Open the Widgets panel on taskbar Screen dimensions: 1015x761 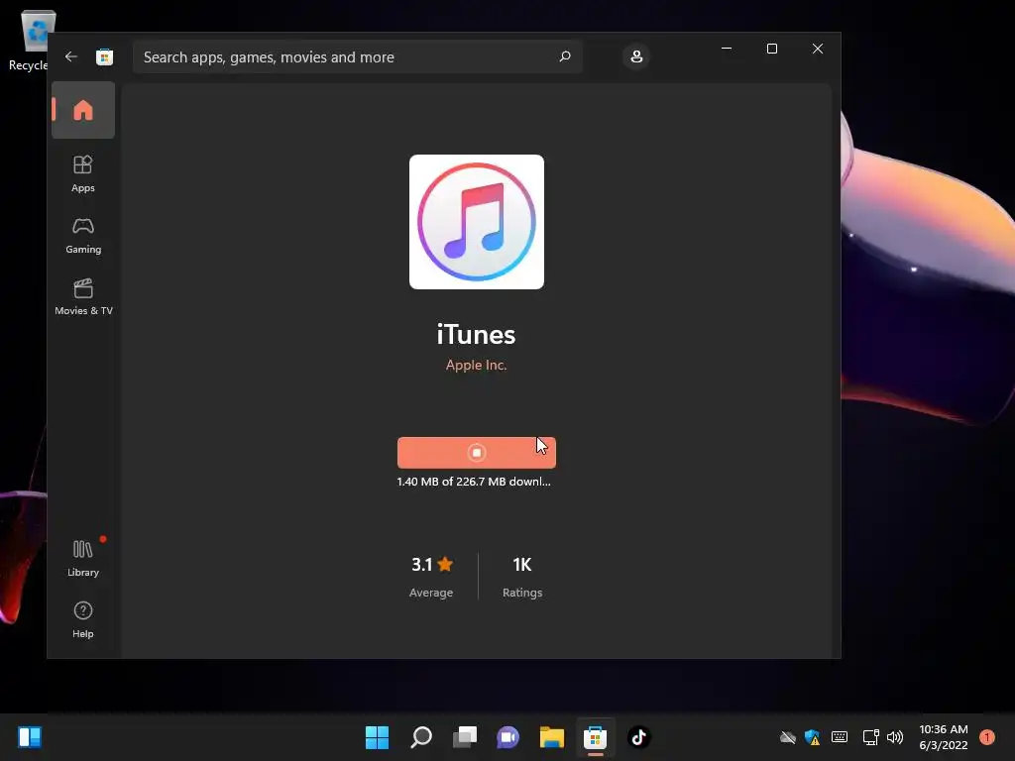pos(30,737)
